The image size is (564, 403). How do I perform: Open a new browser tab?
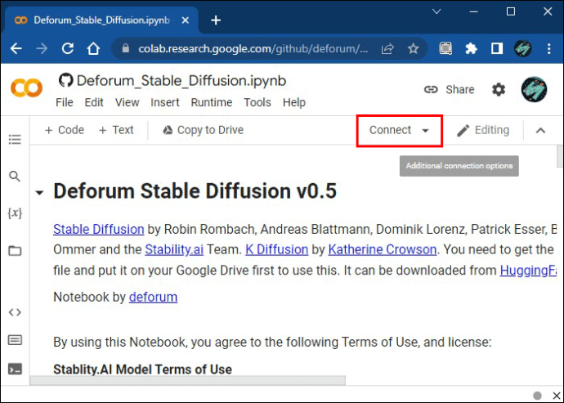[x=216, y=20]
